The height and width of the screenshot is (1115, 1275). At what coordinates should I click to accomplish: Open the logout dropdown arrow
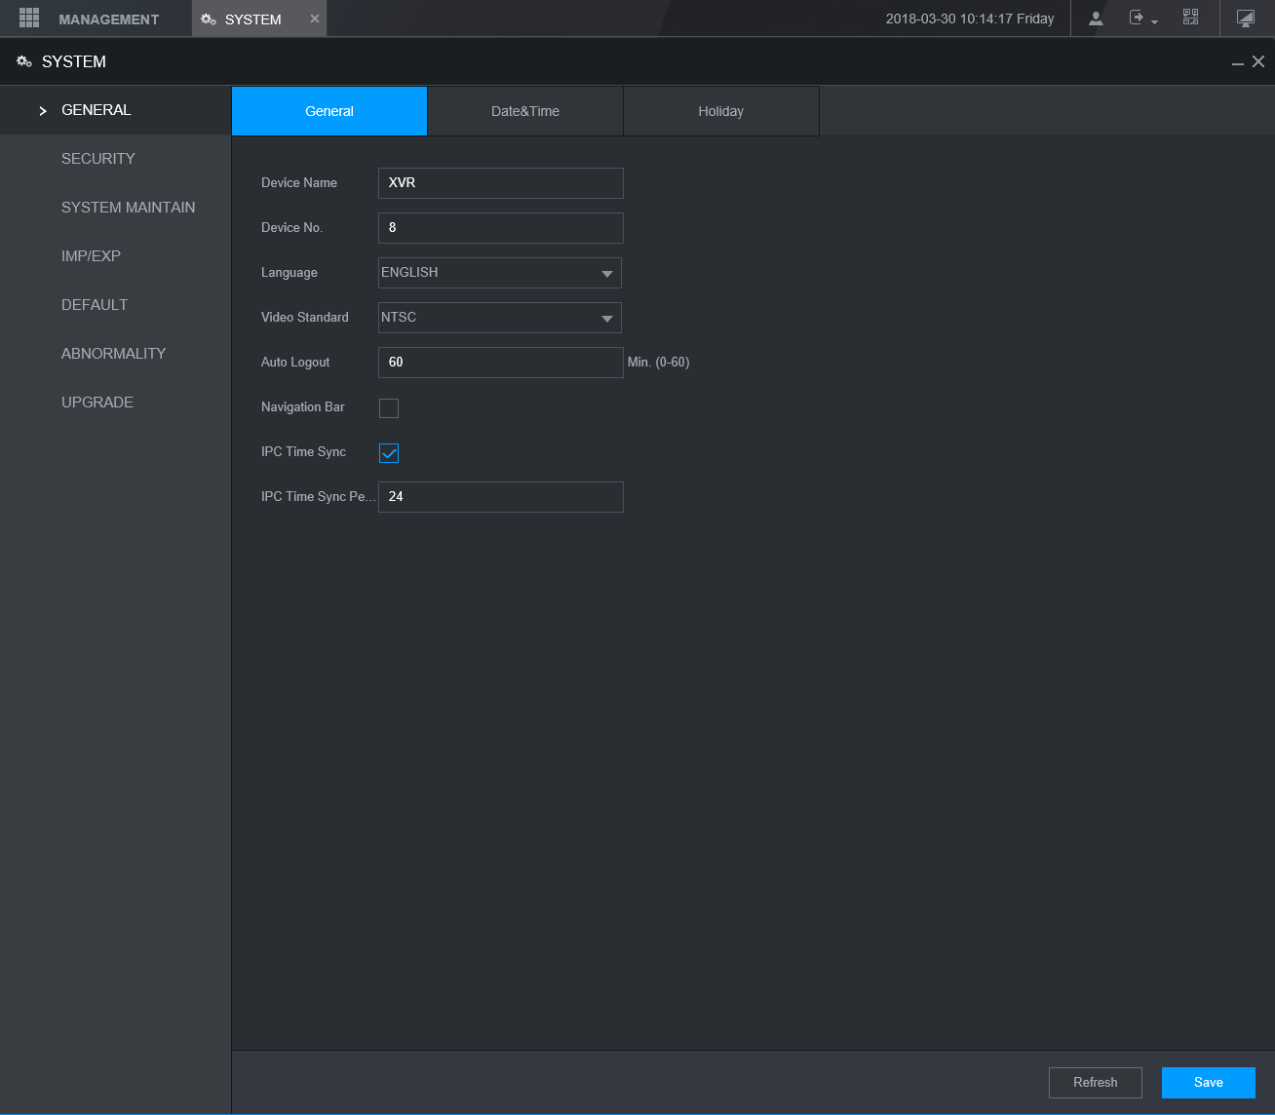click(x=1155, y=21)
